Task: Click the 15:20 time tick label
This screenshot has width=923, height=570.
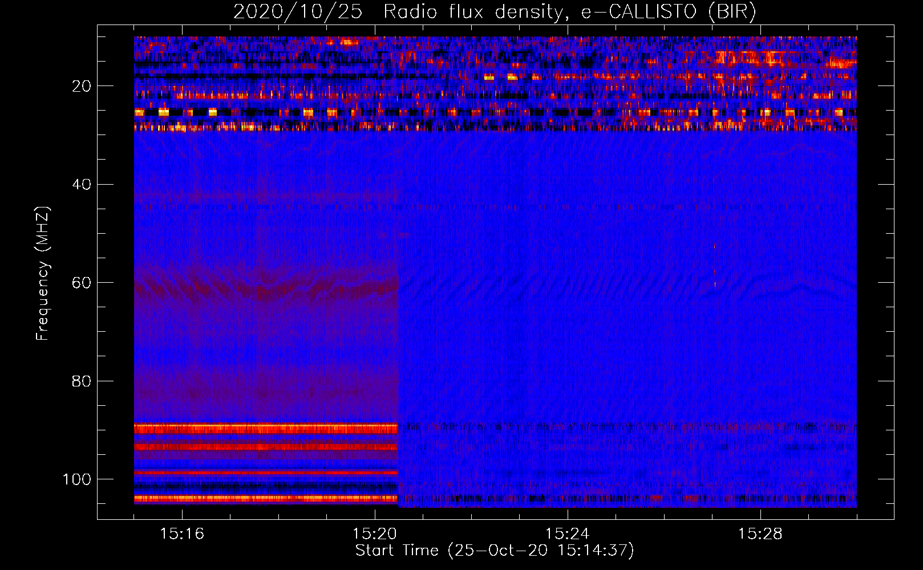Action: coord(375,534)
